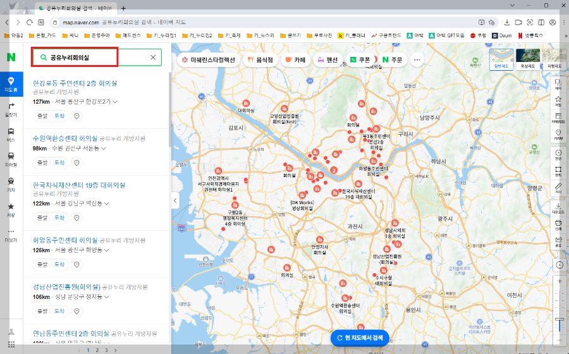
Task: Expand address 서울 광진구 화양동
Action: click(82, 250)
